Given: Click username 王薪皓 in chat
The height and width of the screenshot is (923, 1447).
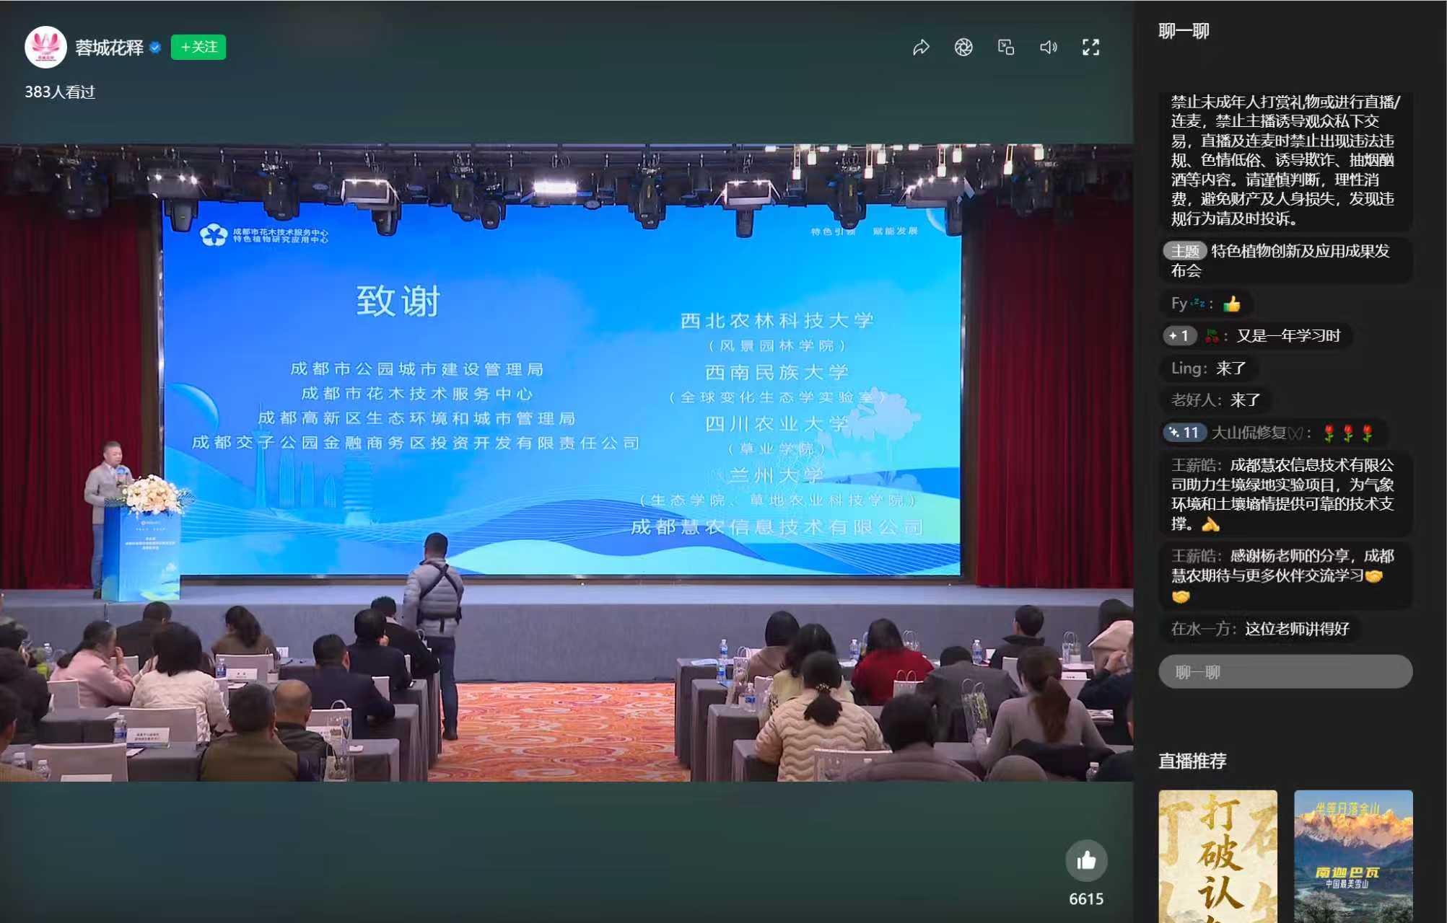Looking at the screenshot, I should [1195, 466].
